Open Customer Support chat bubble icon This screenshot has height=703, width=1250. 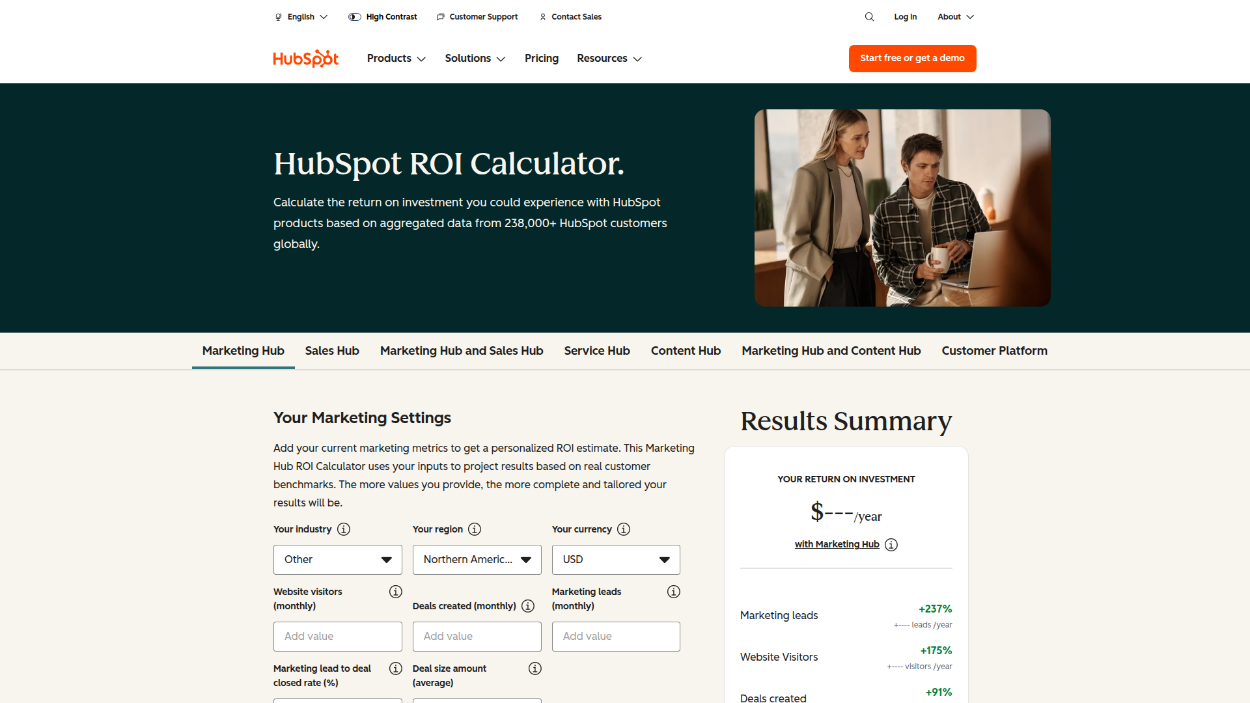[440, 16]
